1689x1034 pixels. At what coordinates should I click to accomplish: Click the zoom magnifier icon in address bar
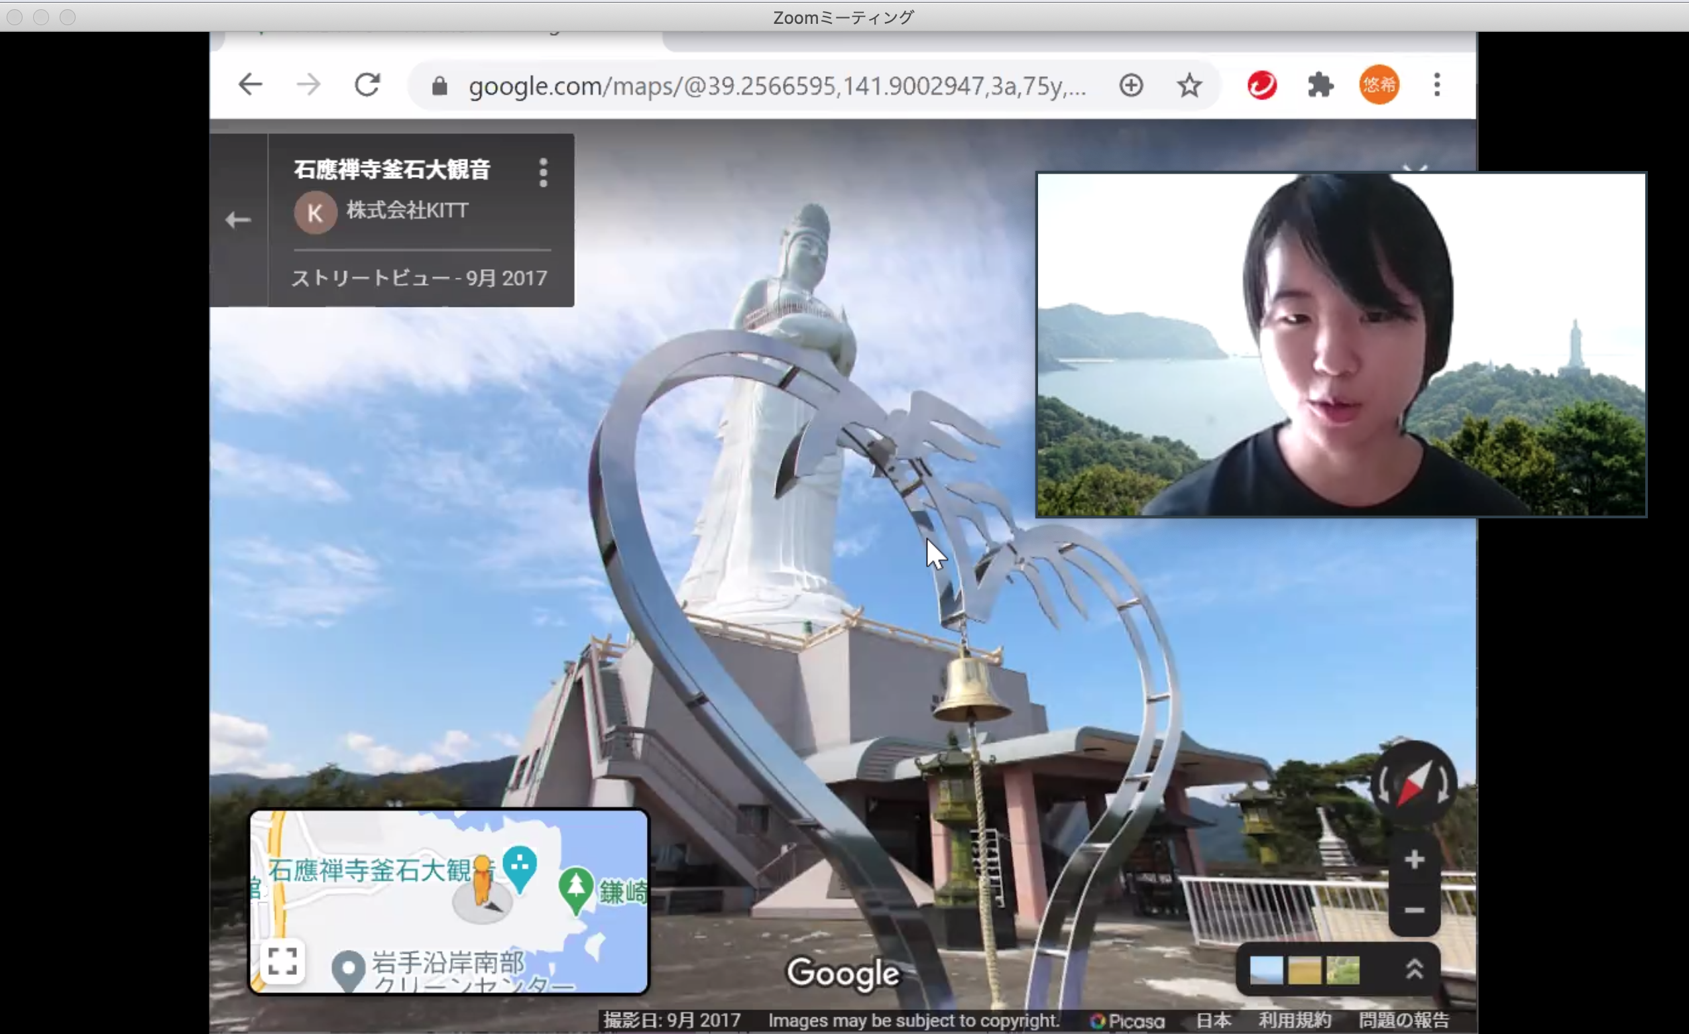(x=1131, y=86)
